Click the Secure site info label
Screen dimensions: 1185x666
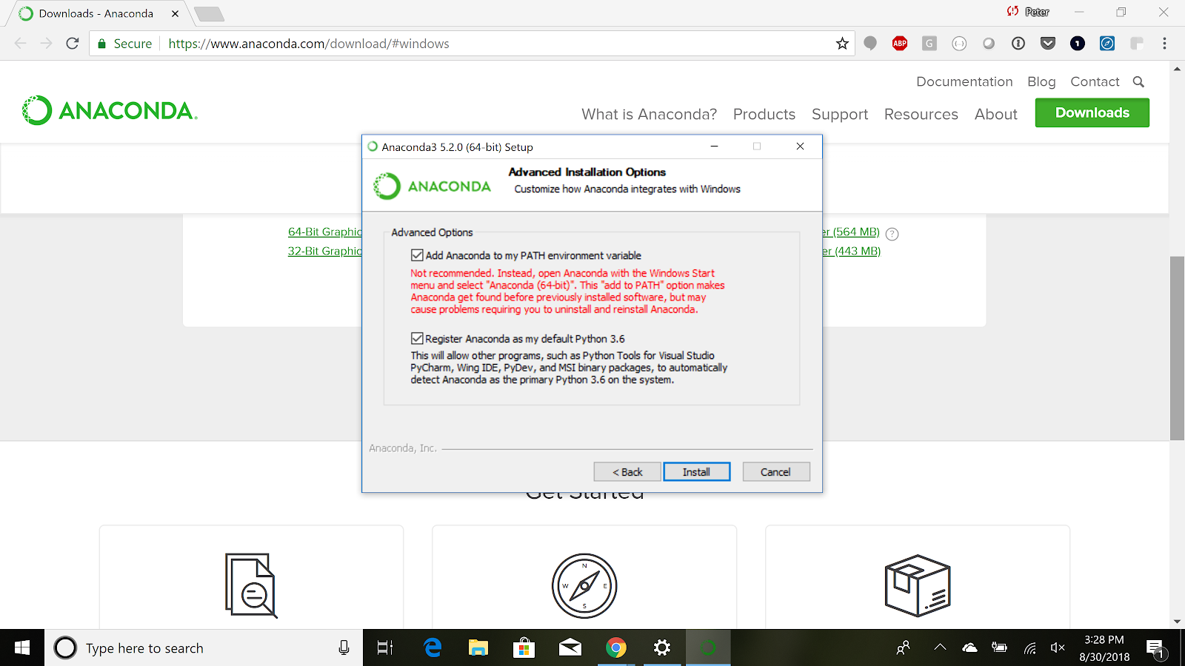pos(124,44)
